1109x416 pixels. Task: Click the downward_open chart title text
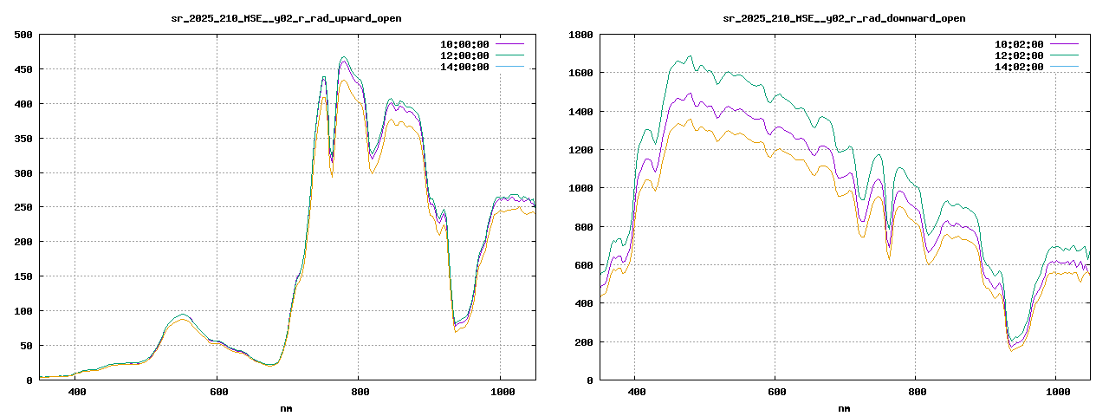(x=845, y=18)
